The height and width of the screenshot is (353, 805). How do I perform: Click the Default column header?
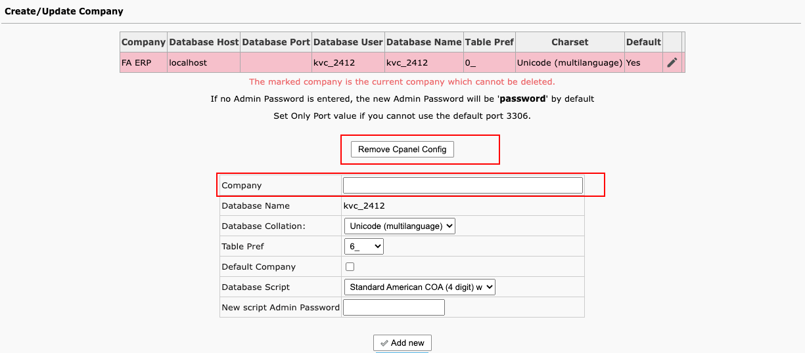coord(643,42)
